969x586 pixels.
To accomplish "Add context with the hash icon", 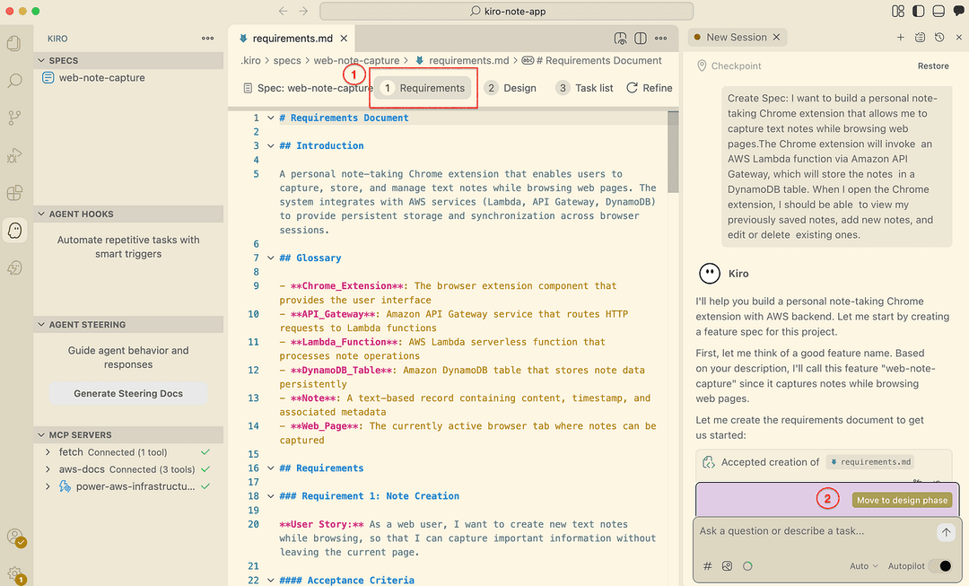I will point(708,565).
